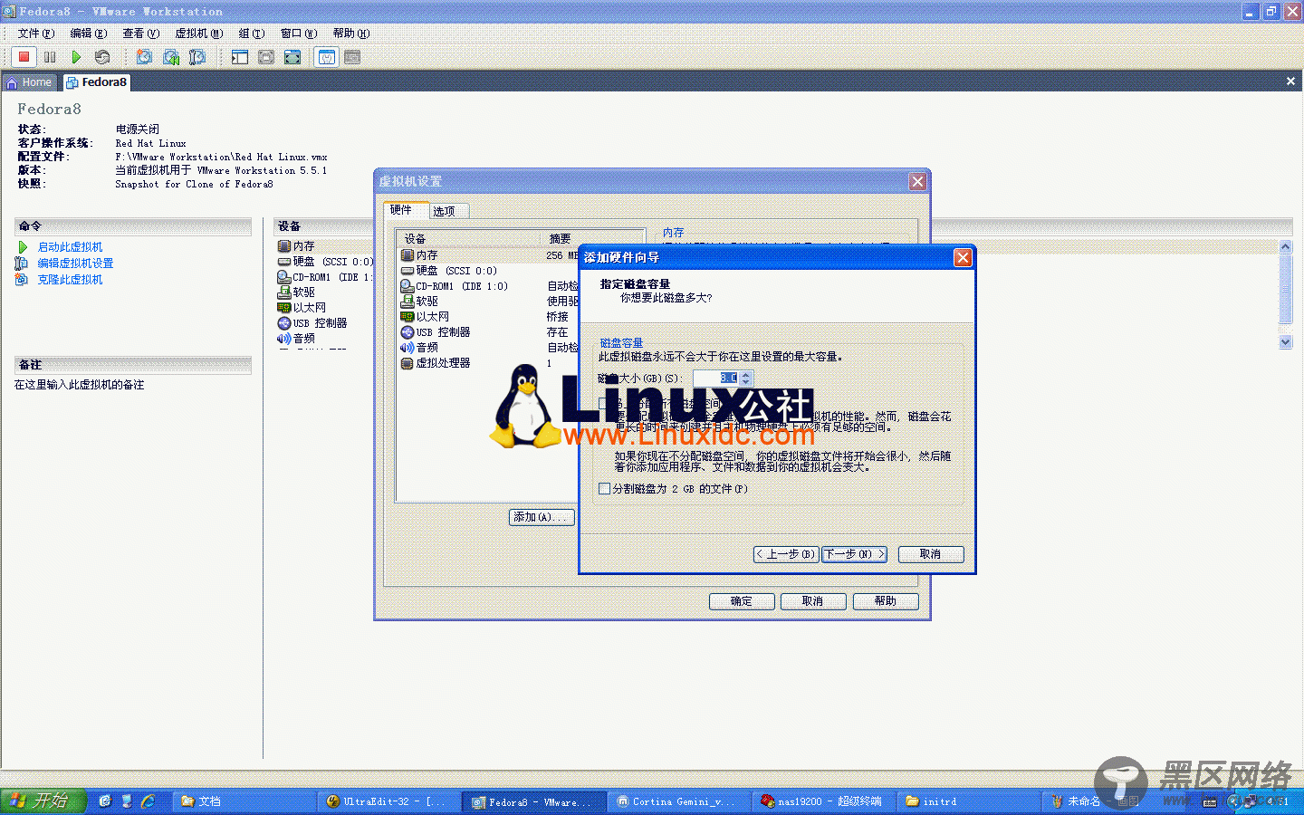Open the 帮助(H) menu
Viewport: 1304px width, 815px height.
pyautogui.click(x=351, y=34)
